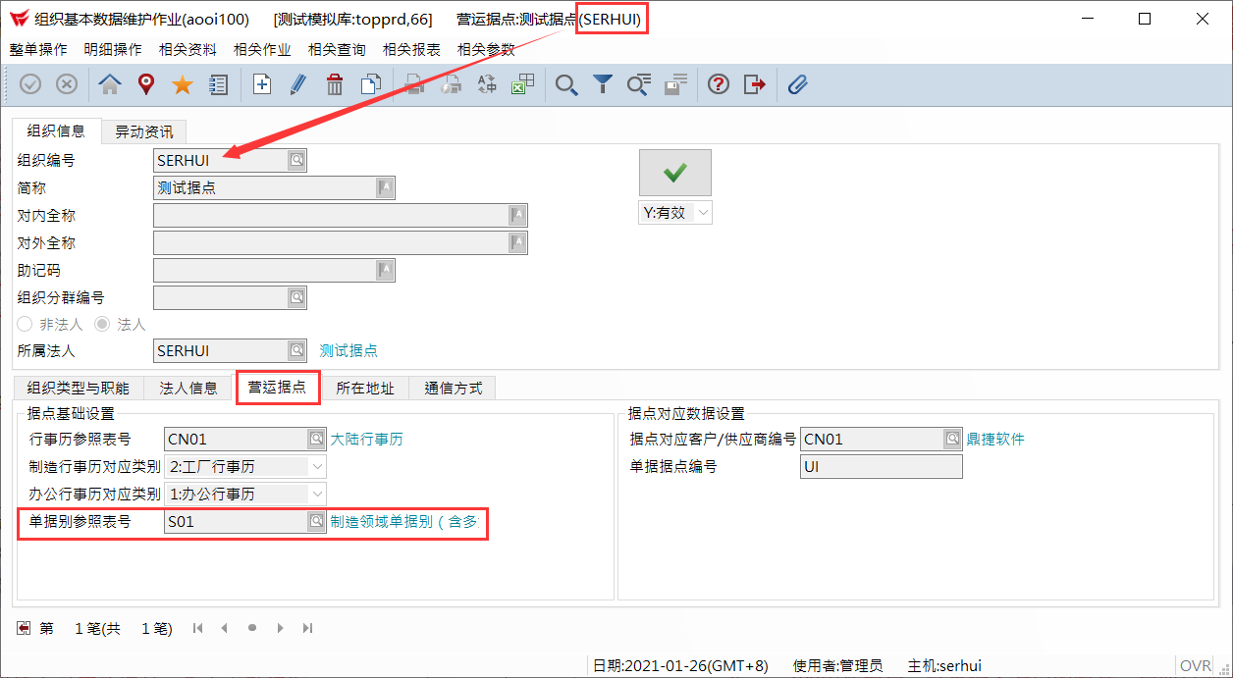Add a new record with plus icon
This screenshot has height=678, width=1233.
pyautogui.click(x=262, y=84)
